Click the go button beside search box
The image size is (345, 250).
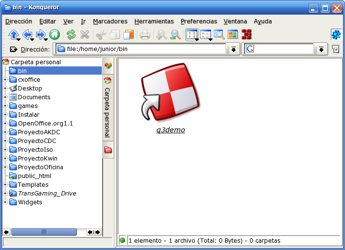pyautogui.click(x=336, y=49)
